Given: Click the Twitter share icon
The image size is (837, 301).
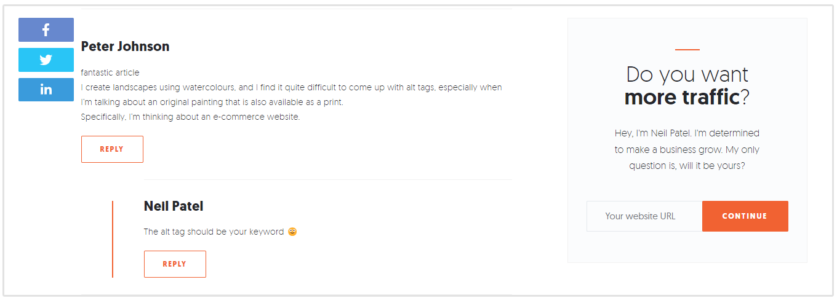Looking at the screenshot, I should click(x=46, y=60).
